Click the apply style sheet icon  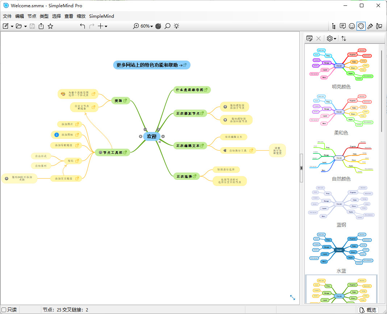(309, 38)
